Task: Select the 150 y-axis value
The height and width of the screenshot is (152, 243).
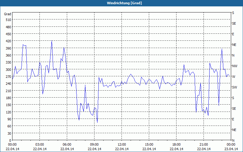Action: [x=9, y=105]
